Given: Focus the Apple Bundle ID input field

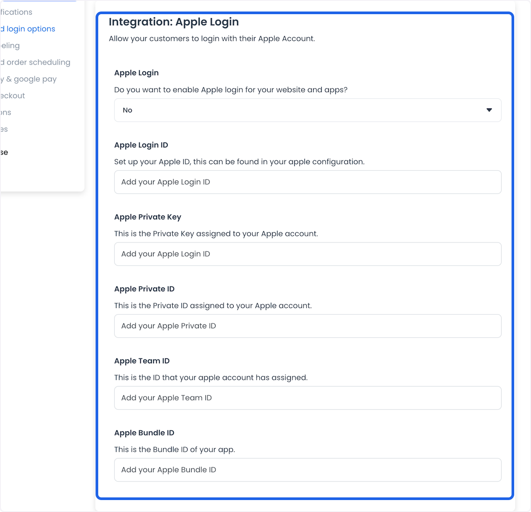Looking at the screenshot, I should pyautogui.click(x=308, y=470).
